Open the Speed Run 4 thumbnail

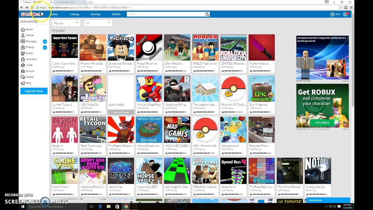[x=233, y=171]
